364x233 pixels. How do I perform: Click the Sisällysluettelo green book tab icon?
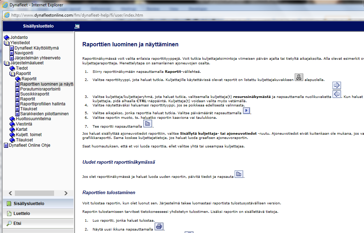[9, 204]
